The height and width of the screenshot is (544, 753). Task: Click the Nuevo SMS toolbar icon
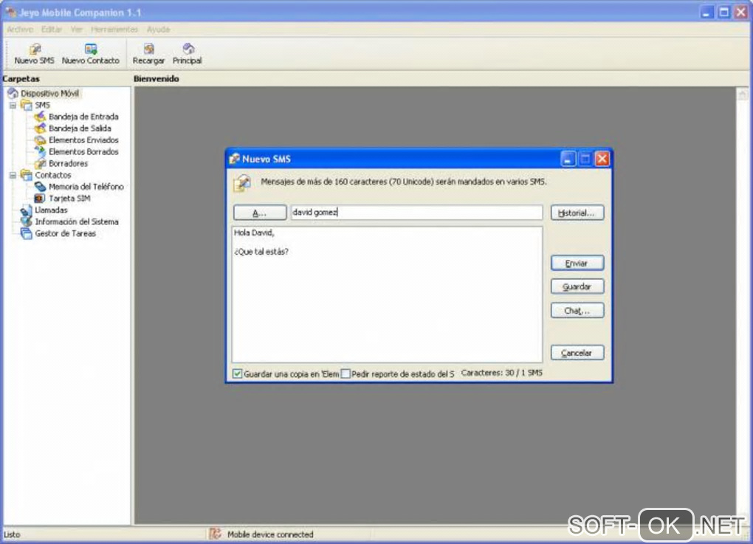(x=35, y=49)
